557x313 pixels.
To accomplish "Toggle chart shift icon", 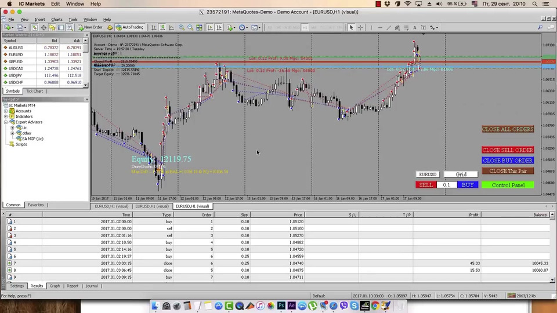I will click(219, 27).
